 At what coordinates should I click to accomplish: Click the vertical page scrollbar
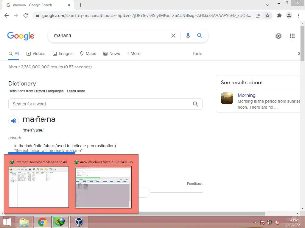click(302, 43)
